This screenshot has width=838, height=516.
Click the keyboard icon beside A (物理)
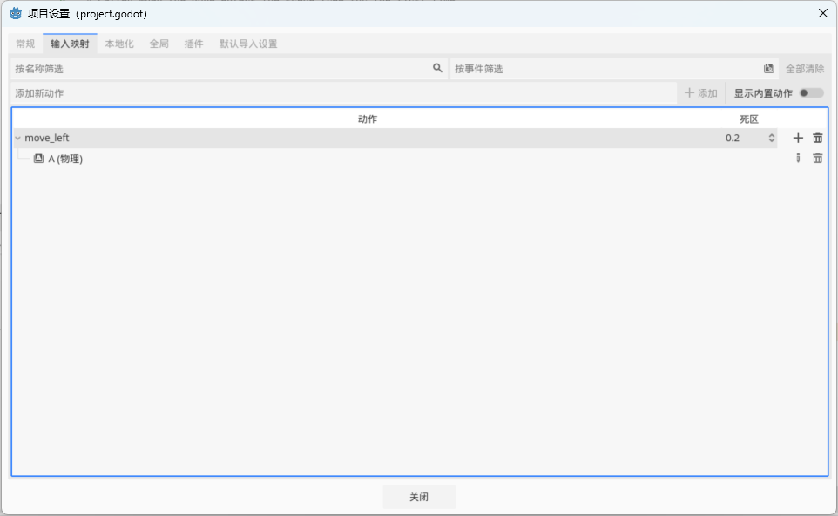(37, 159)
